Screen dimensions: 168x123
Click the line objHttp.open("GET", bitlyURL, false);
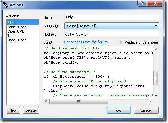coord(87,58)
